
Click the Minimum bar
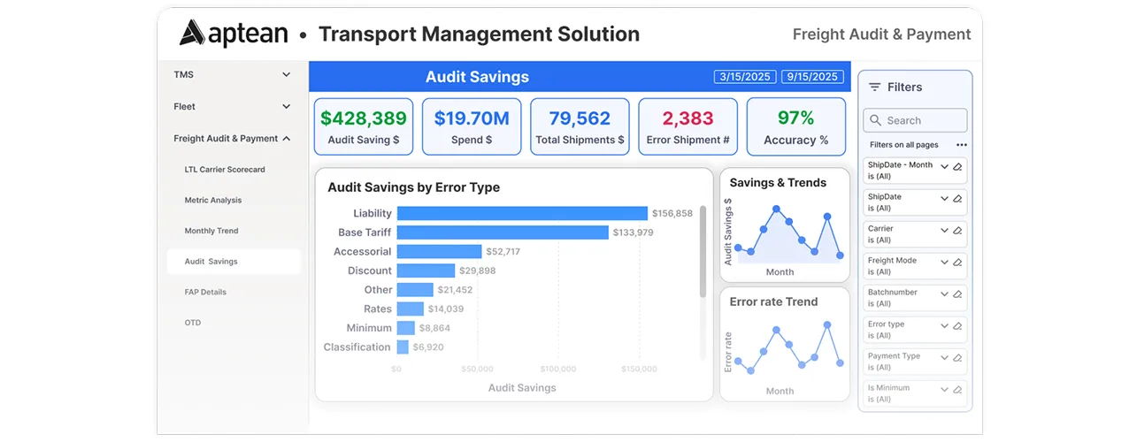(x=406, y=328)
